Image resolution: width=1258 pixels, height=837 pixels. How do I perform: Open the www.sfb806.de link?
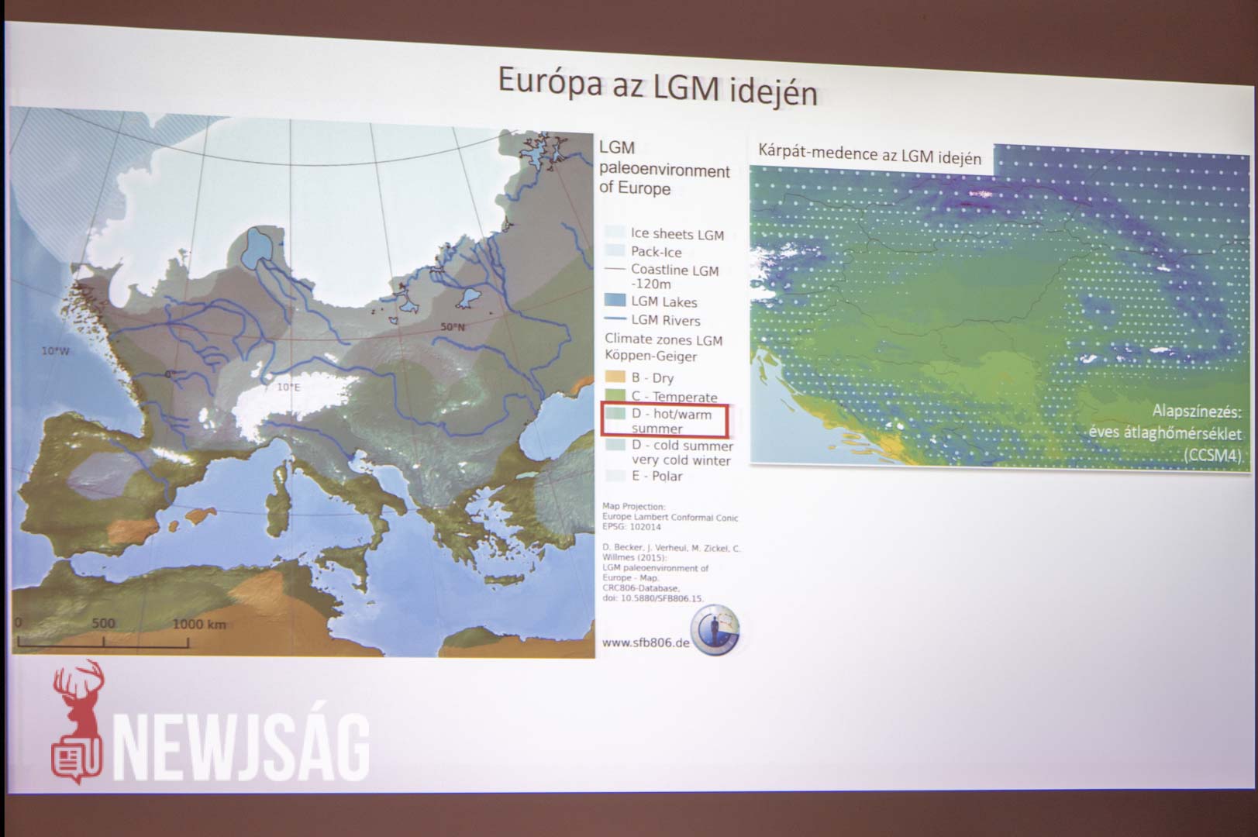point(645,642)
